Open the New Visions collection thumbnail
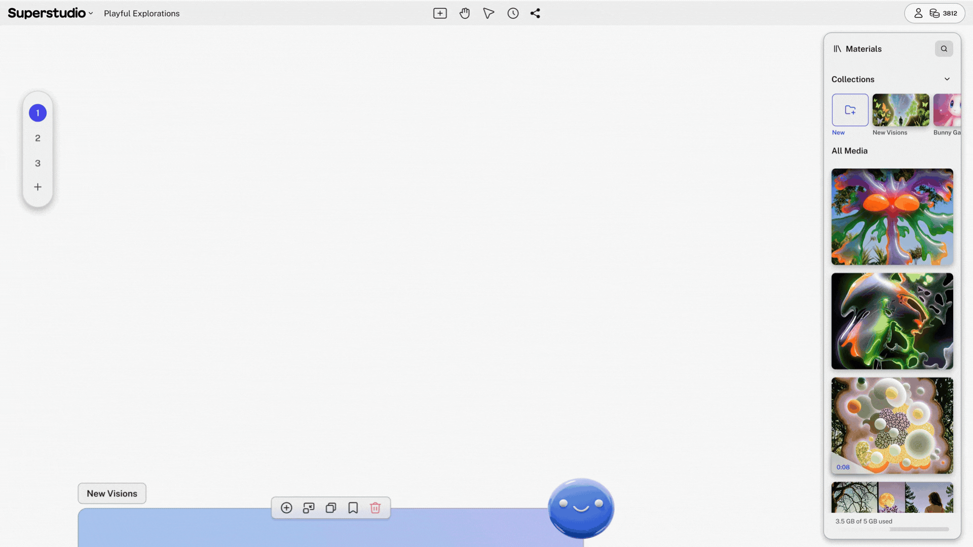The height and width of the screenshot is (547, 973). click(901, 110)
